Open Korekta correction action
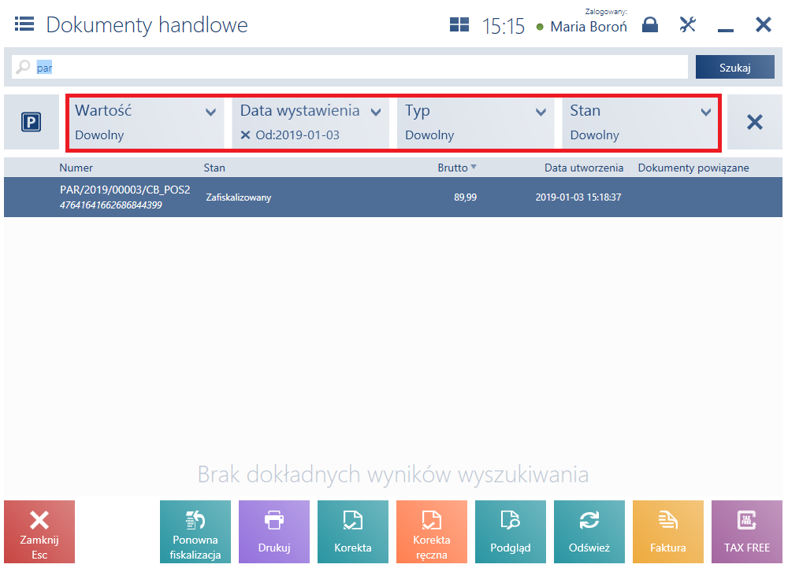This screenshot has height=568, width=788. pyautogui.click(x=353, y=532)
